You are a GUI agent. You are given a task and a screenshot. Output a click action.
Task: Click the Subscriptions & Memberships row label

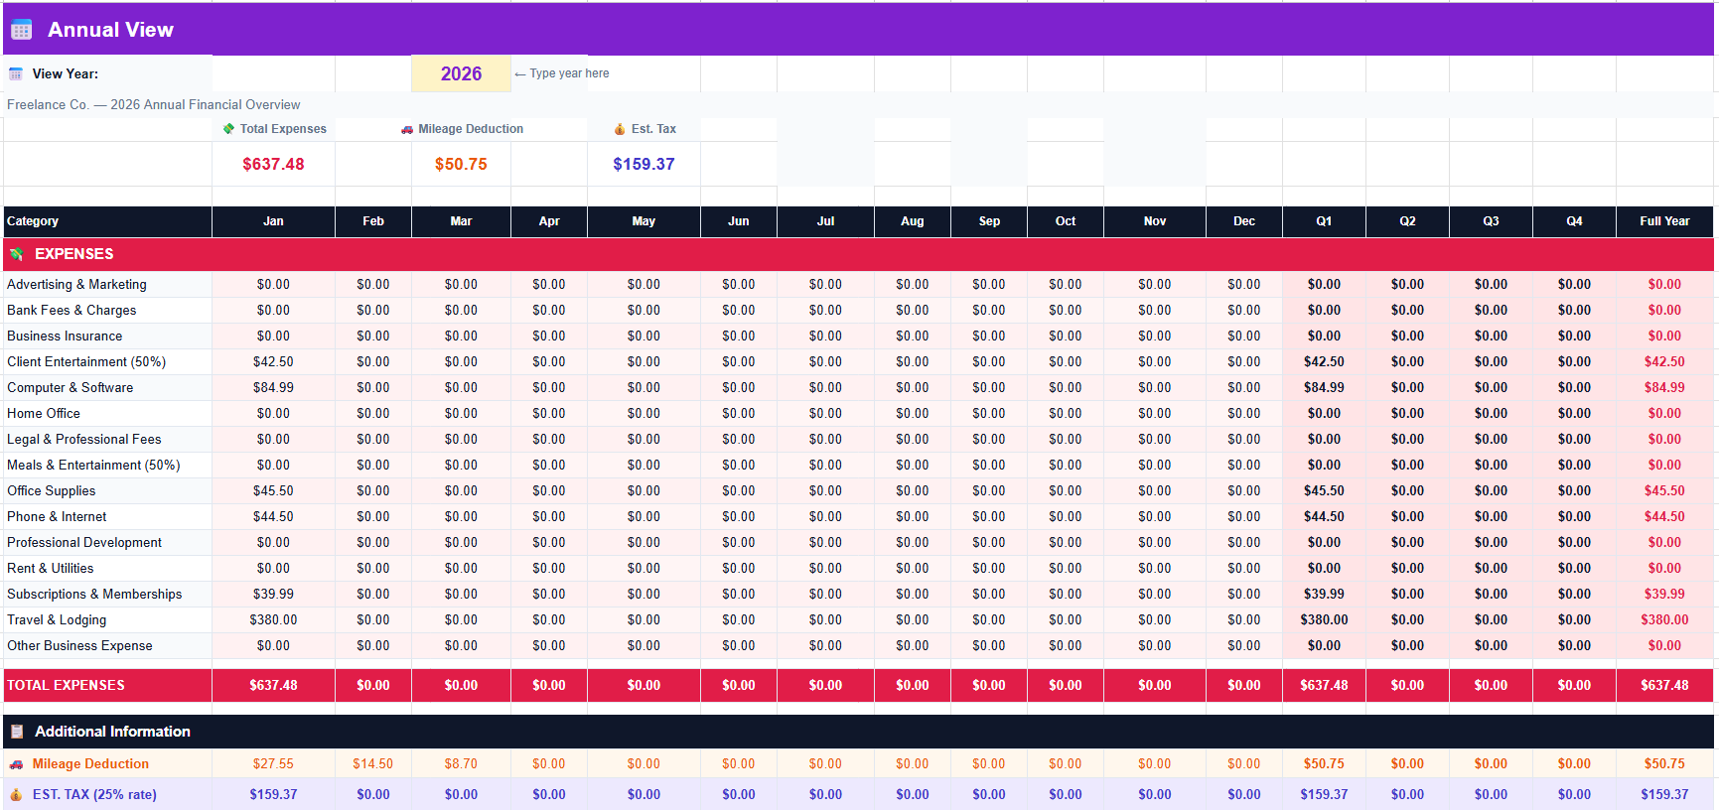coord(94,595)
